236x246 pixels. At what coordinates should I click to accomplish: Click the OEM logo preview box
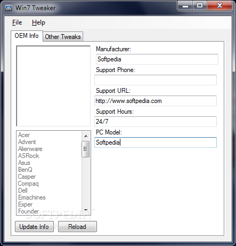(53, 86)
